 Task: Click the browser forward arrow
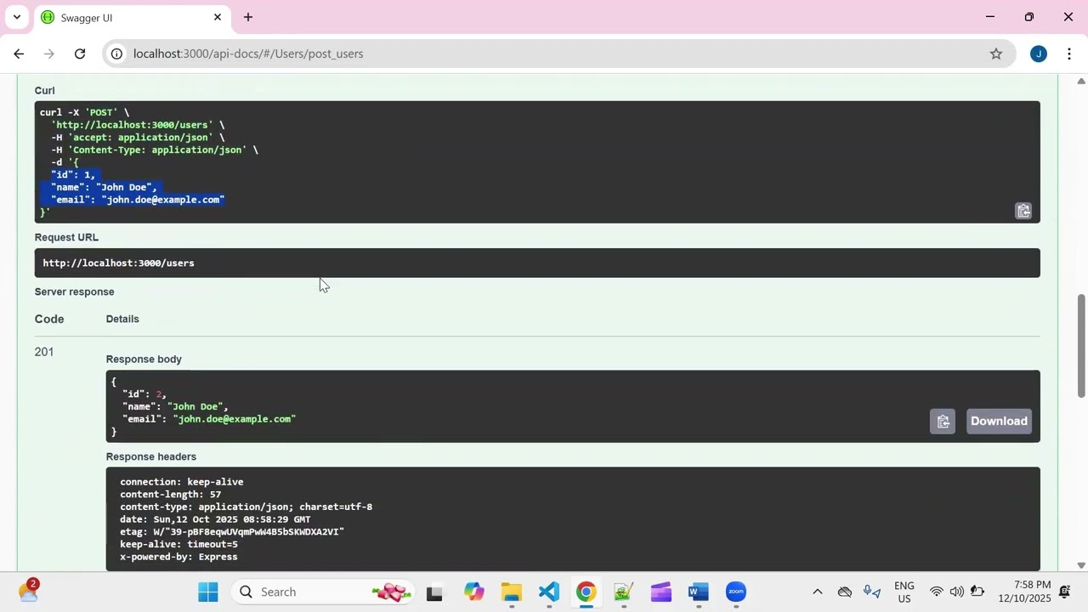pos(49,54)
